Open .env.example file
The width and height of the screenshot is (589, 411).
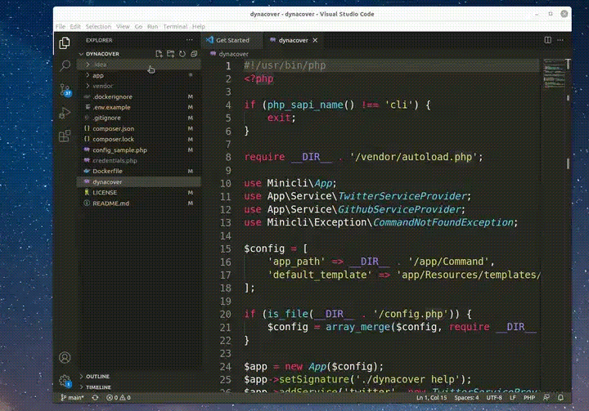point(139,107)
